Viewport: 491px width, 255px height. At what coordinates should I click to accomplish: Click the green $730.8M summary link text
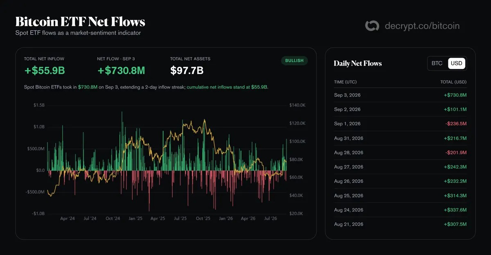[x=88, y=87]
